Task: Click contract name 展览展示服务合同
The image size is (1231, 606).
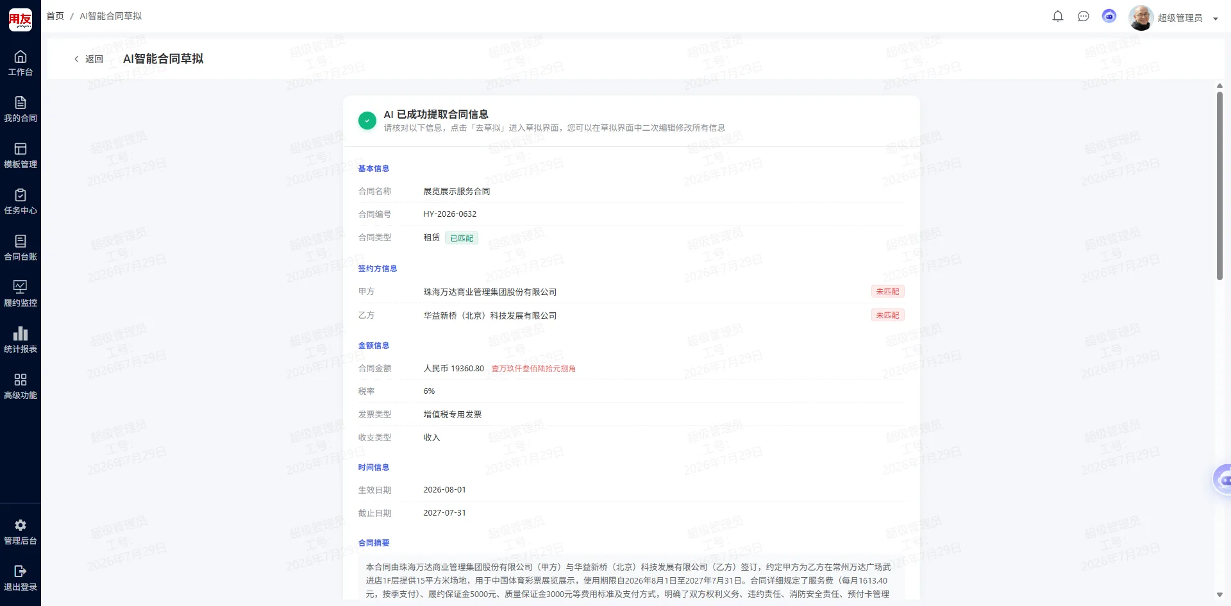Action: click(x=456, y=192)
